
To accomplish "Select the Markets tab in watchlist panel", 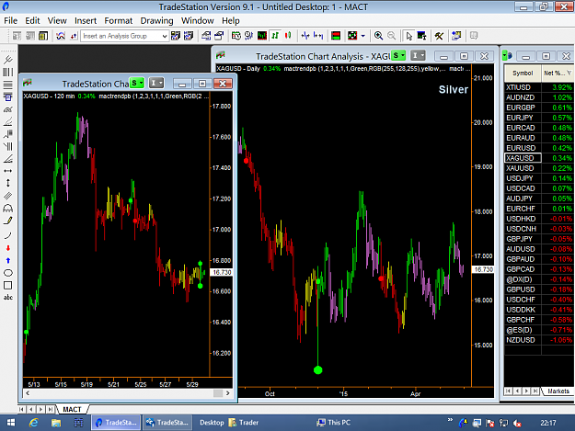I will pos(558,391).
